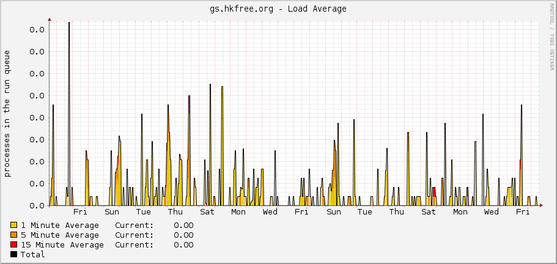This screenshot has width=557, height=264.
Task: Click the Current value in the 15 Minute row
Action: tap(183, 245)
